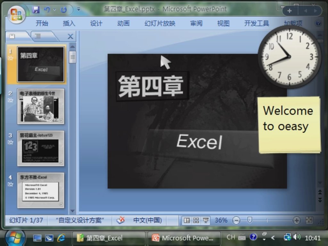This screenshot has height=246, width=328.
Task: Zoom out with the minus button
Action: point(236,220)
